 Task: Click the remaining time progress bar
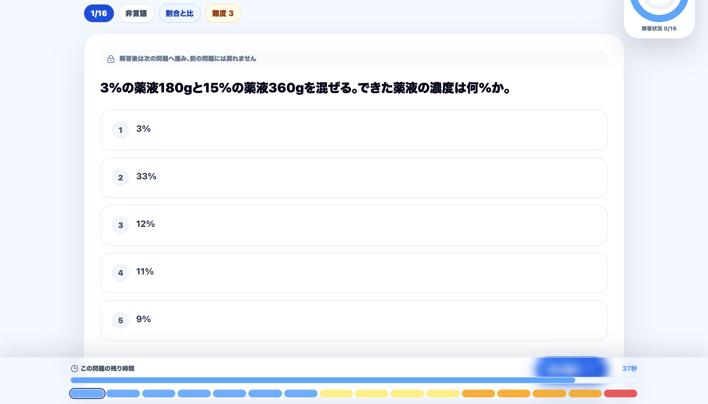(354, 380)
